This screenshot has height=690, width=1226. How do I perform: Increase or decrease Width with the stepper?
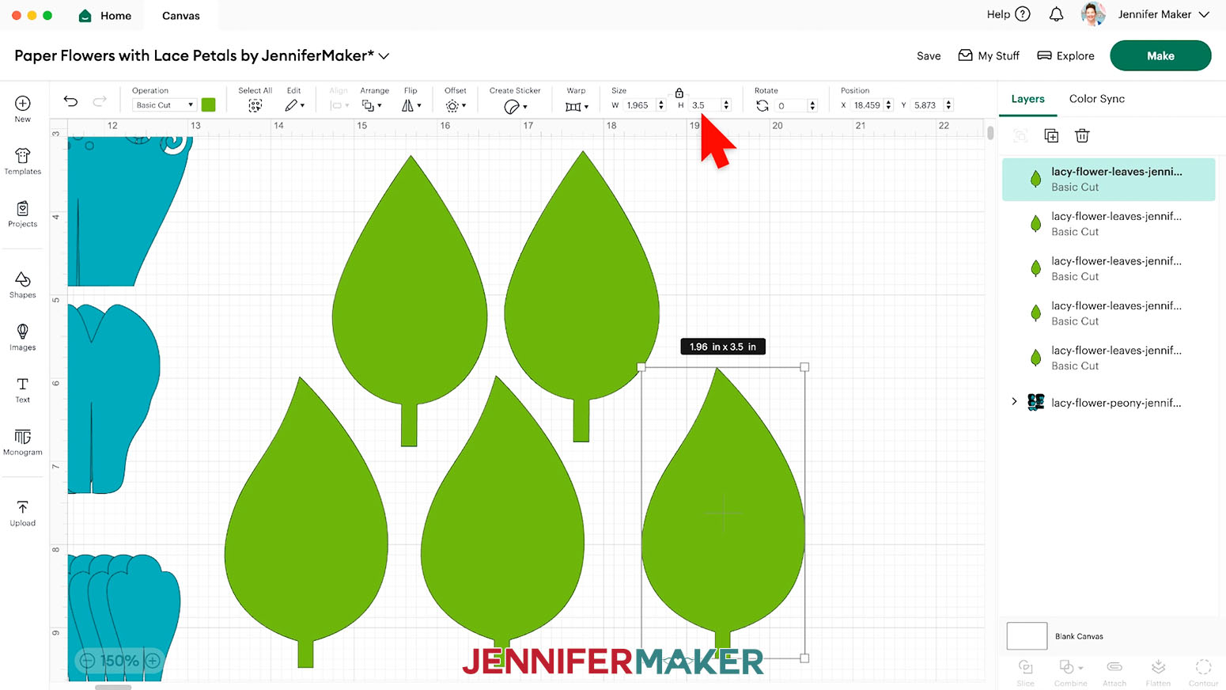(661, 105)
